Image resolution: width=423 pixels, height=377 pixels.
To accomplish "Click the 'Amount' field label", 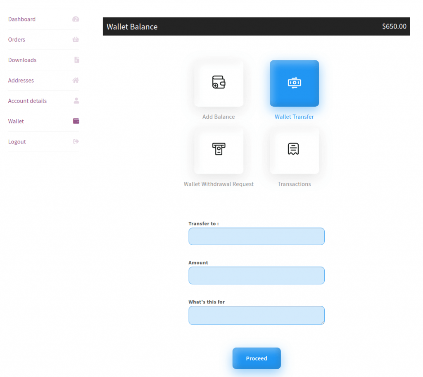I will pyautogui.click(x=198, y=262).
